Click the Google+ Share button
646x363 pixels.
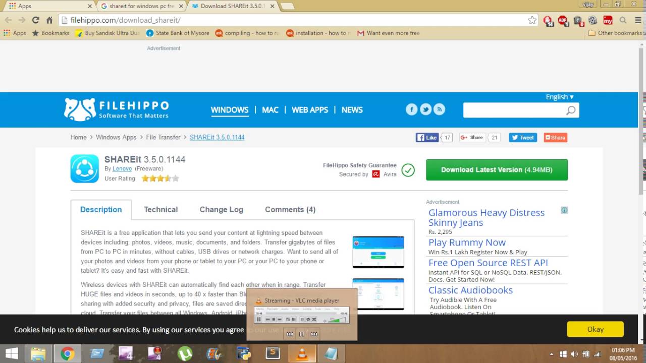(x=472, y=137)
